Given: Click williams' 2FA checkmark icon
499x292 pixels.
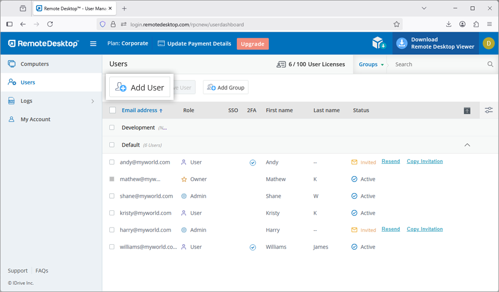Looking at the screenshot, I should [252, 247].
